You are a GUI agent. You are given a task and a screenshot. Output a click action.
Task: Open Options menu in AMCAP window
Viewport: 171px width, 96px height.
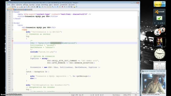coord(153,73)
